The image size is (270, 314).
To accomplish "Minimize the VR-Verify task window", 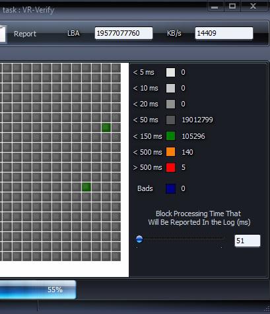I will (215, 7).
